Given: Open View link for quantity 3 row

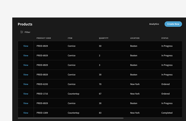Looking at the screenshot, I should tap(26, 65).
